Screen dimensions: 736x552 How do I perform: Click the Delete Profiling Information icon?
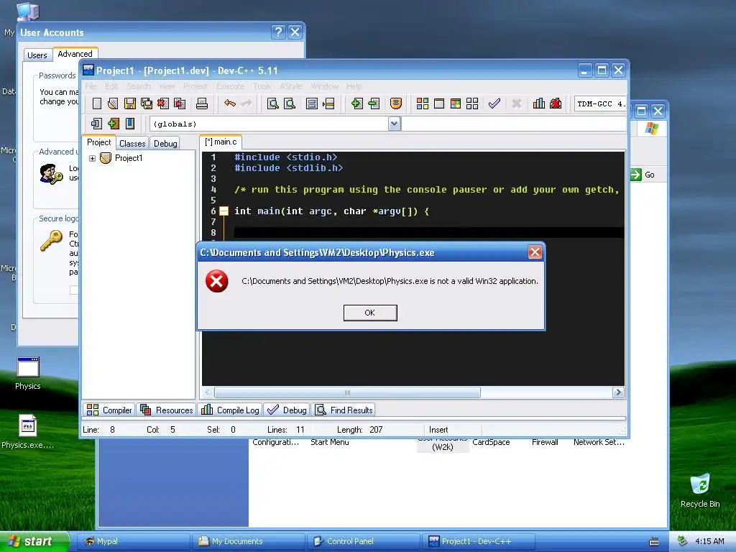(x=556, y=103)
